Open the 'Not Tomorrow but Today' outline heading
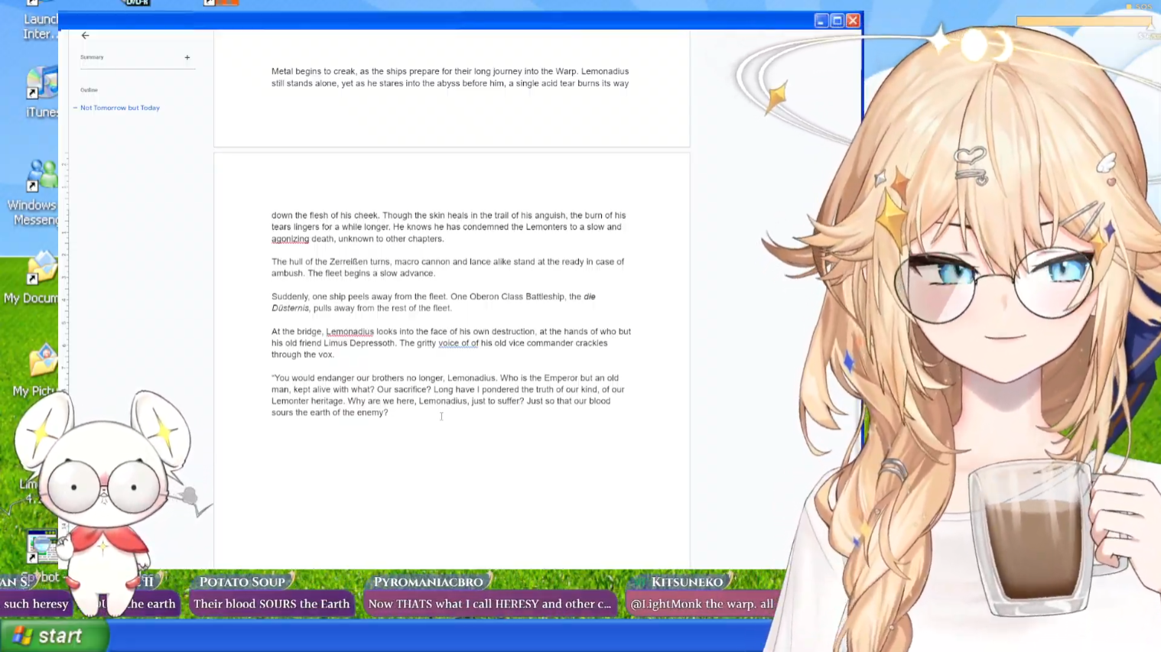This screenshot has width=1161, height=652. [120, 108]
